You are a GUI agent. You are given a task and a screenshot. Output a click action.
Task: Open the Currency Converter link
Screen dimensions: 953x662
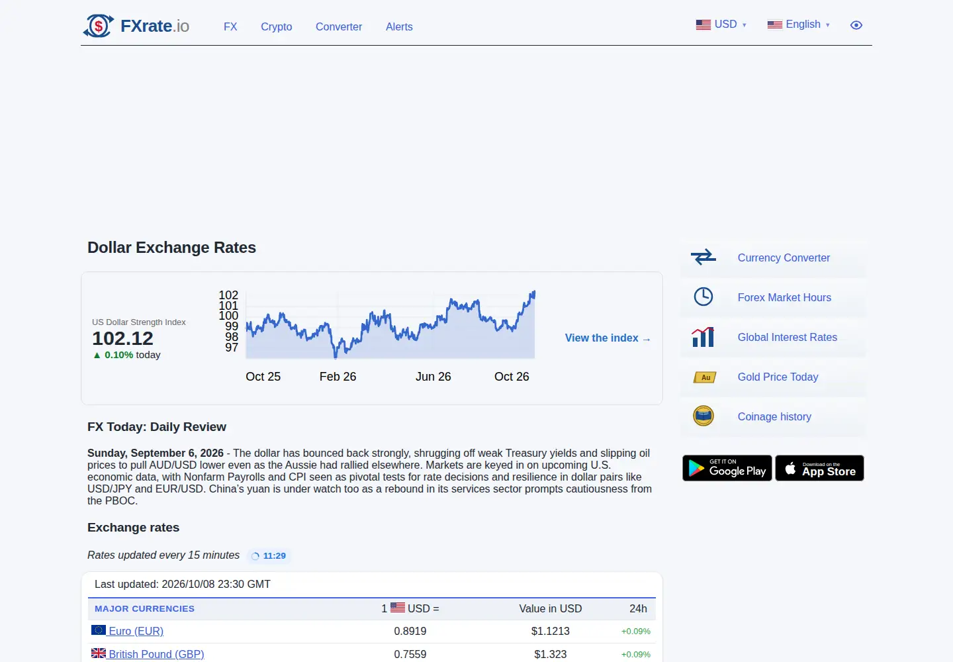784,258
